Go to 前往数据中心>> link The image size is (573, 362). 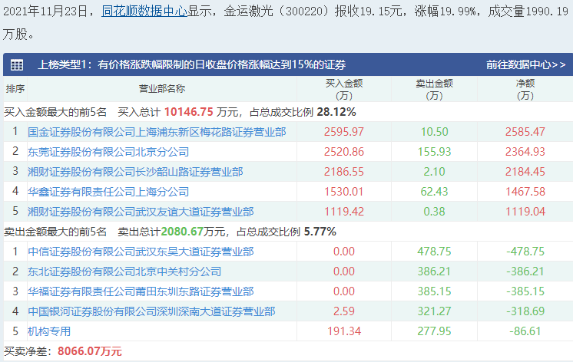pyautogui.click(x=526, y=64)
